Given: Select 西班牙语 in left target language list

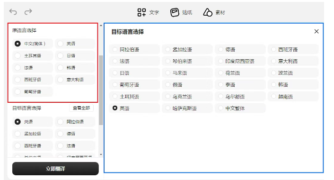Looking at the screenshot, I should [x=32, y=146].
